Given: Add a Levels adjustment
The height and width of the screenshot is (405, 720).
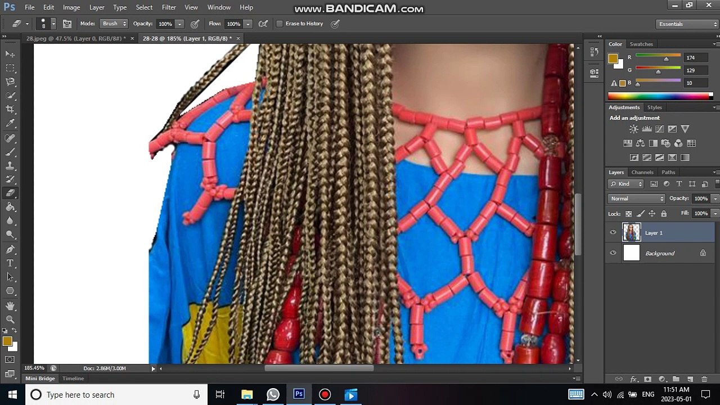Looking at the screenshot, I should [647, 129].
